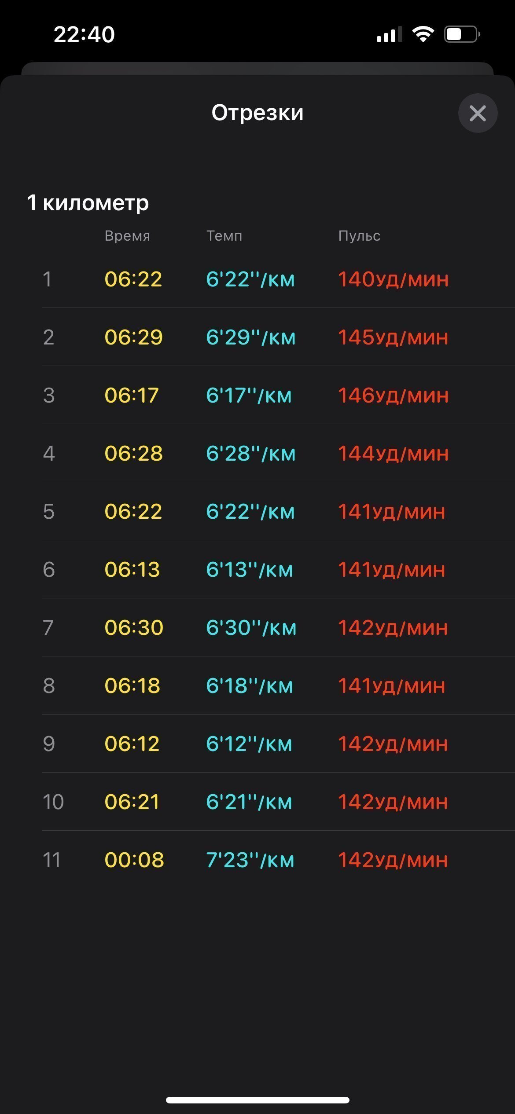The image size is (515, 1114).
Task: Select split 1 time 06:22
Action: [133, 279]
